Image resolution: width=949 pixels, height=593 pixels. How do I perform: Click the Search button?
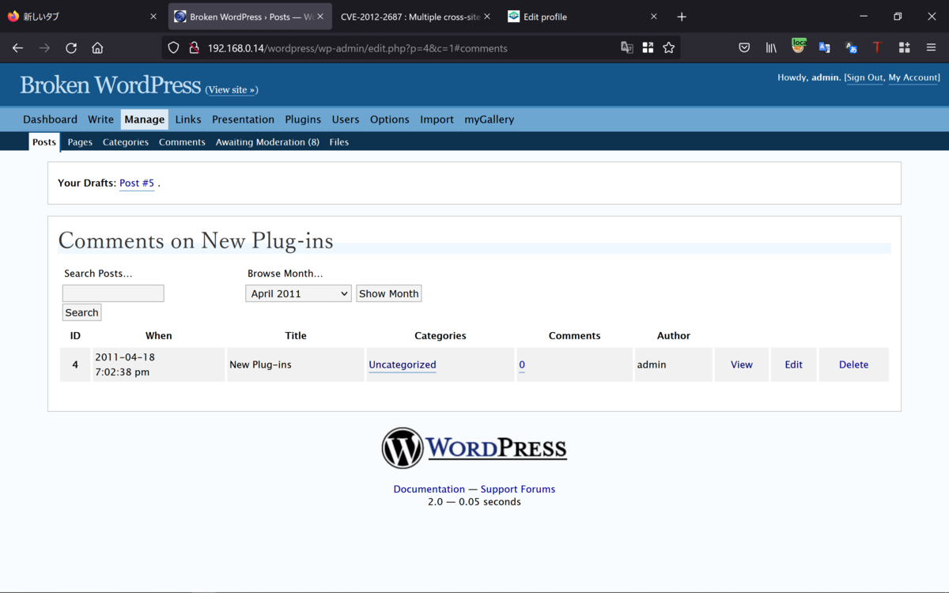[x=81, y=312]
